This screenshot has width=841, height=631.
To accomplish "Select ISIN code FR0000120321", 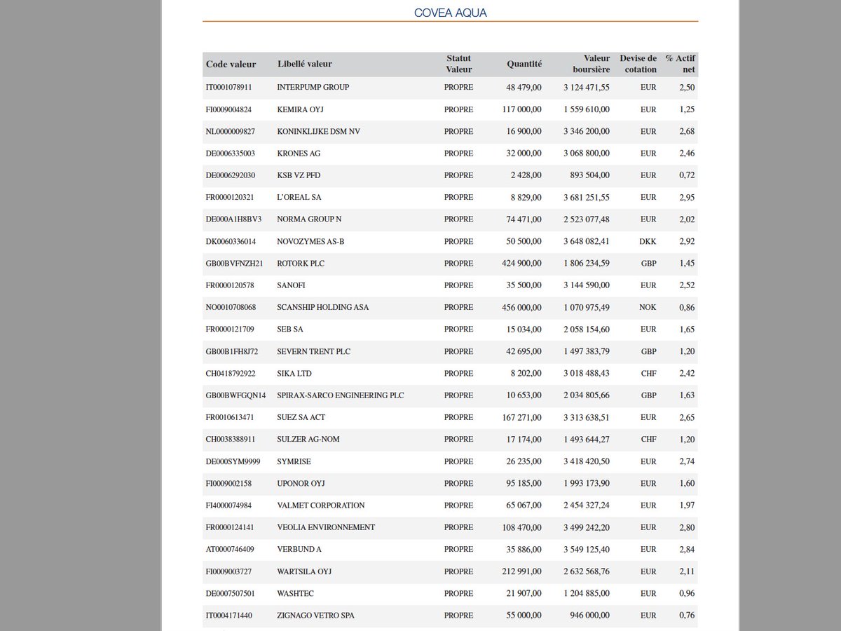I will click(x=229, y=198).
